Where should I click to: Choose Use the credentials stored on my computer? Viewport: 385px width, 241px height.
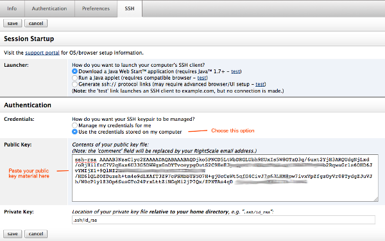74,132
